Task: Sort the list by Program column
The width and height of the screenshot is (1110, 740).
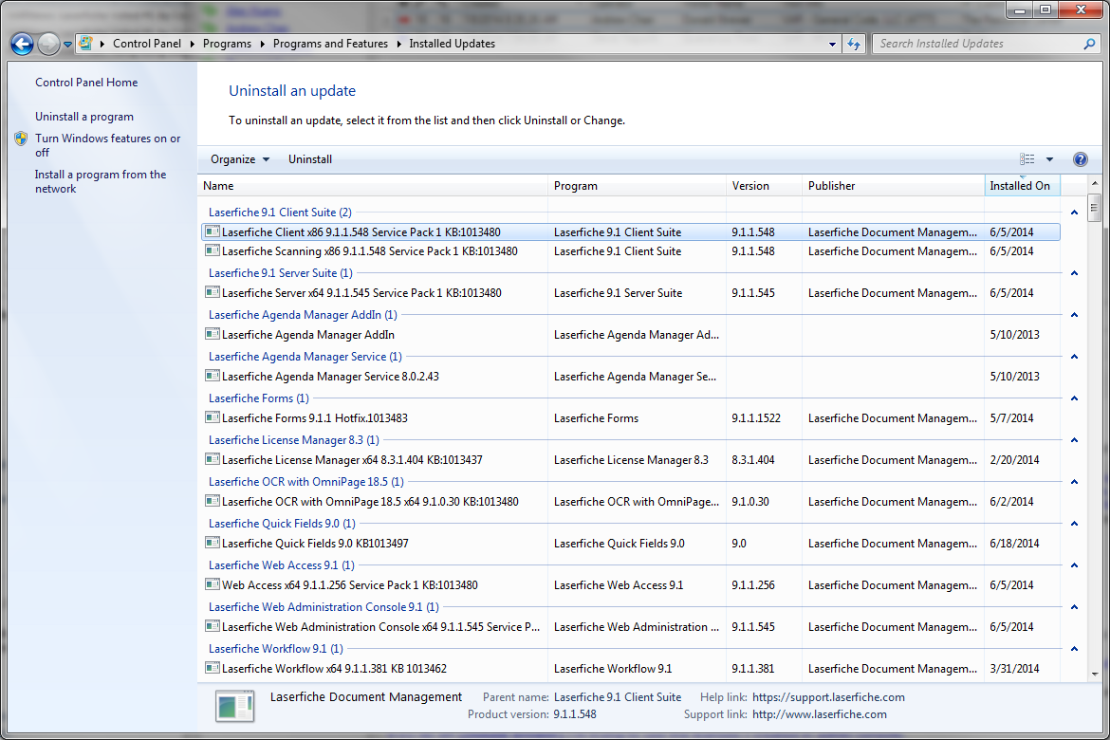Action: coord(638,186)
